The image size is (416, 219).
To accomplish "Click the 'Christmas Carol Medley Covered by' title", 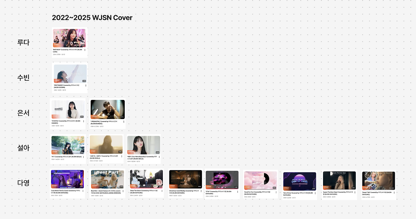I will pyautogui.click(x=181, y=191).
